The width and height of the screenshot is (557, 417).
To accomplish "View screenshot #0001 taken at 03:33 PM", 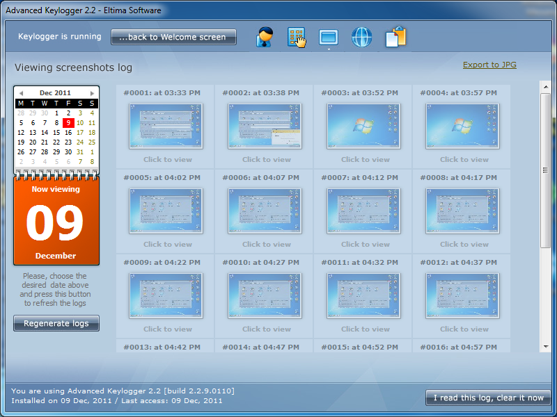I will coord(166,126).
